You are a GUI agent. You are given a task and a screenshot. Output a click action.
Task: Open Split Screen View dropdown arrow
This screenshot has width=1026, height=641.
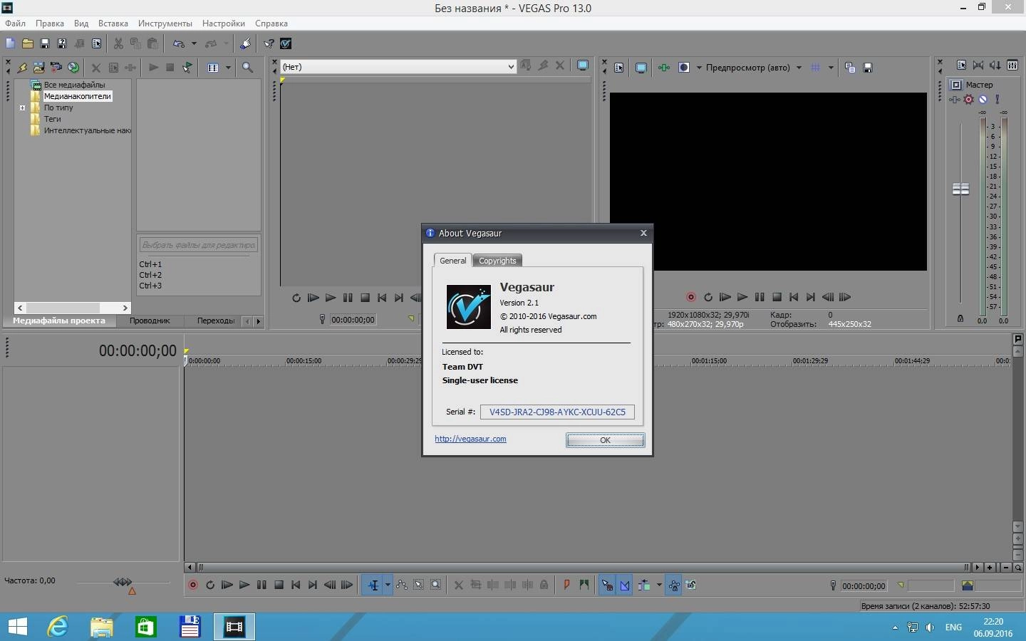[x=699, y=68]
